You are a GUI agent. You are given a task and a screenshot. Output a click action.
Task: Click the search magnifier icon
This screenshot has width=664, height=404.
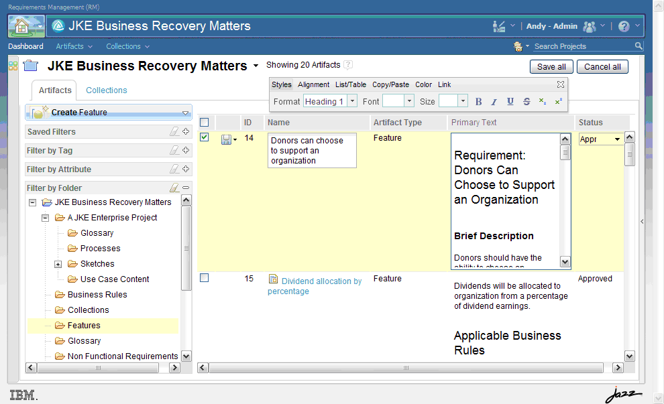click(x=639, y=46)
